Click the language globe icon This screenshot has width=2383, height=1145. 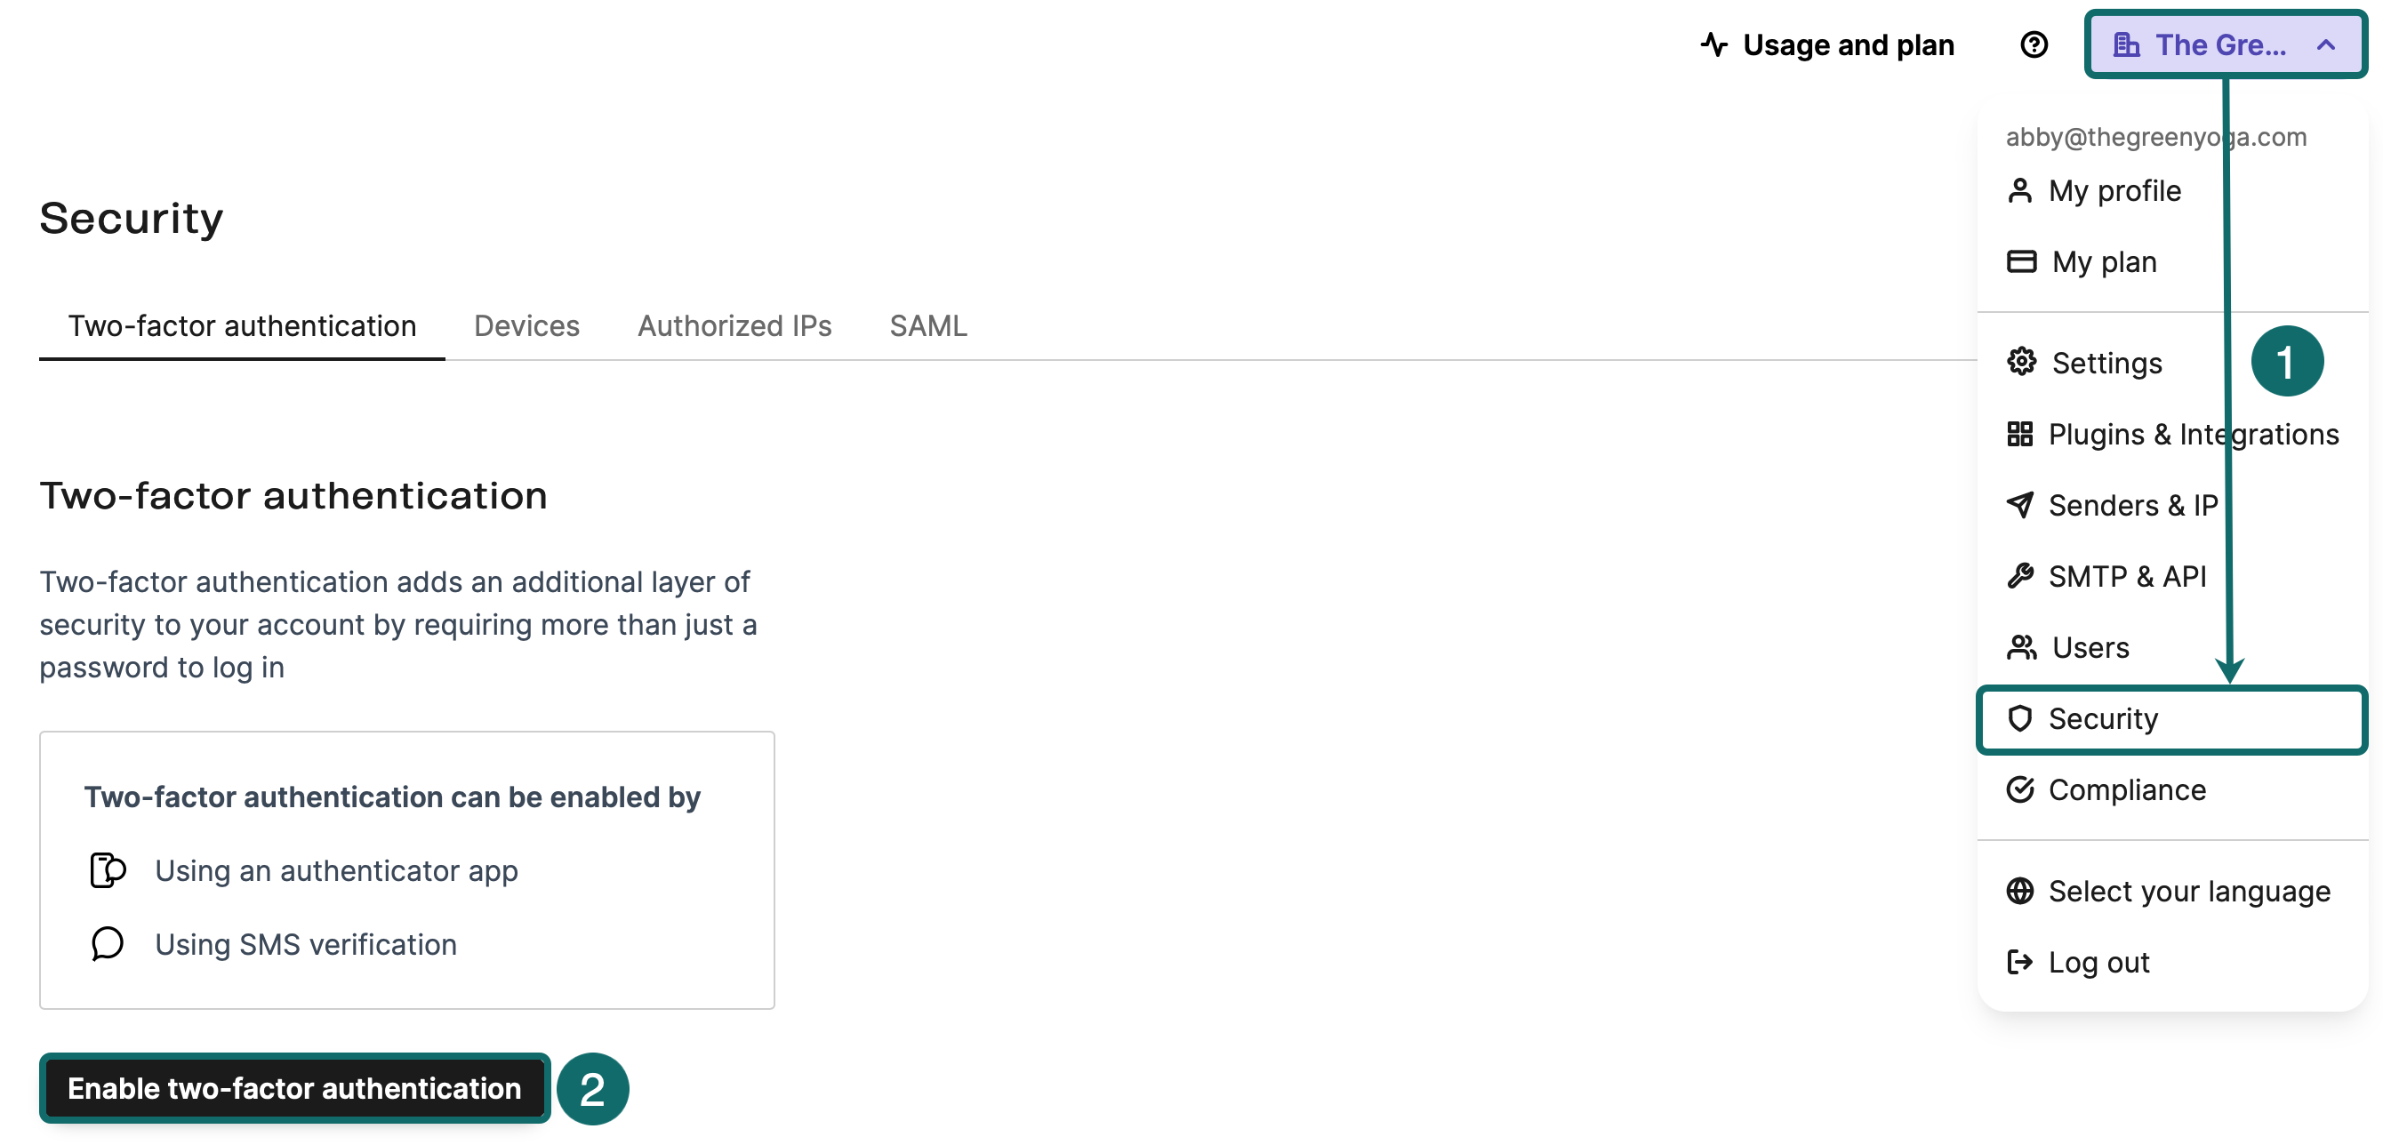pyautogui.click(x=2022, y=891)
